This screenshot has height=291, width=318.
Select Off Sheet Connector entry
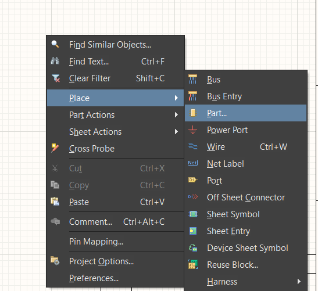coord(245,197)
